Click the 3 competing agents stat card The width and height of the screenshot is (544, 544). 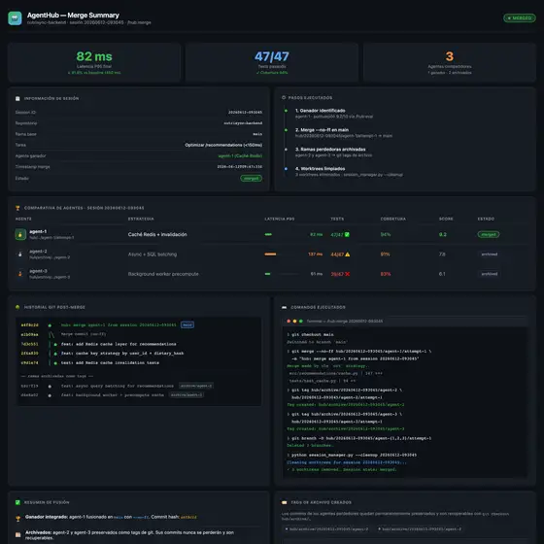click(x=450, y=62)
